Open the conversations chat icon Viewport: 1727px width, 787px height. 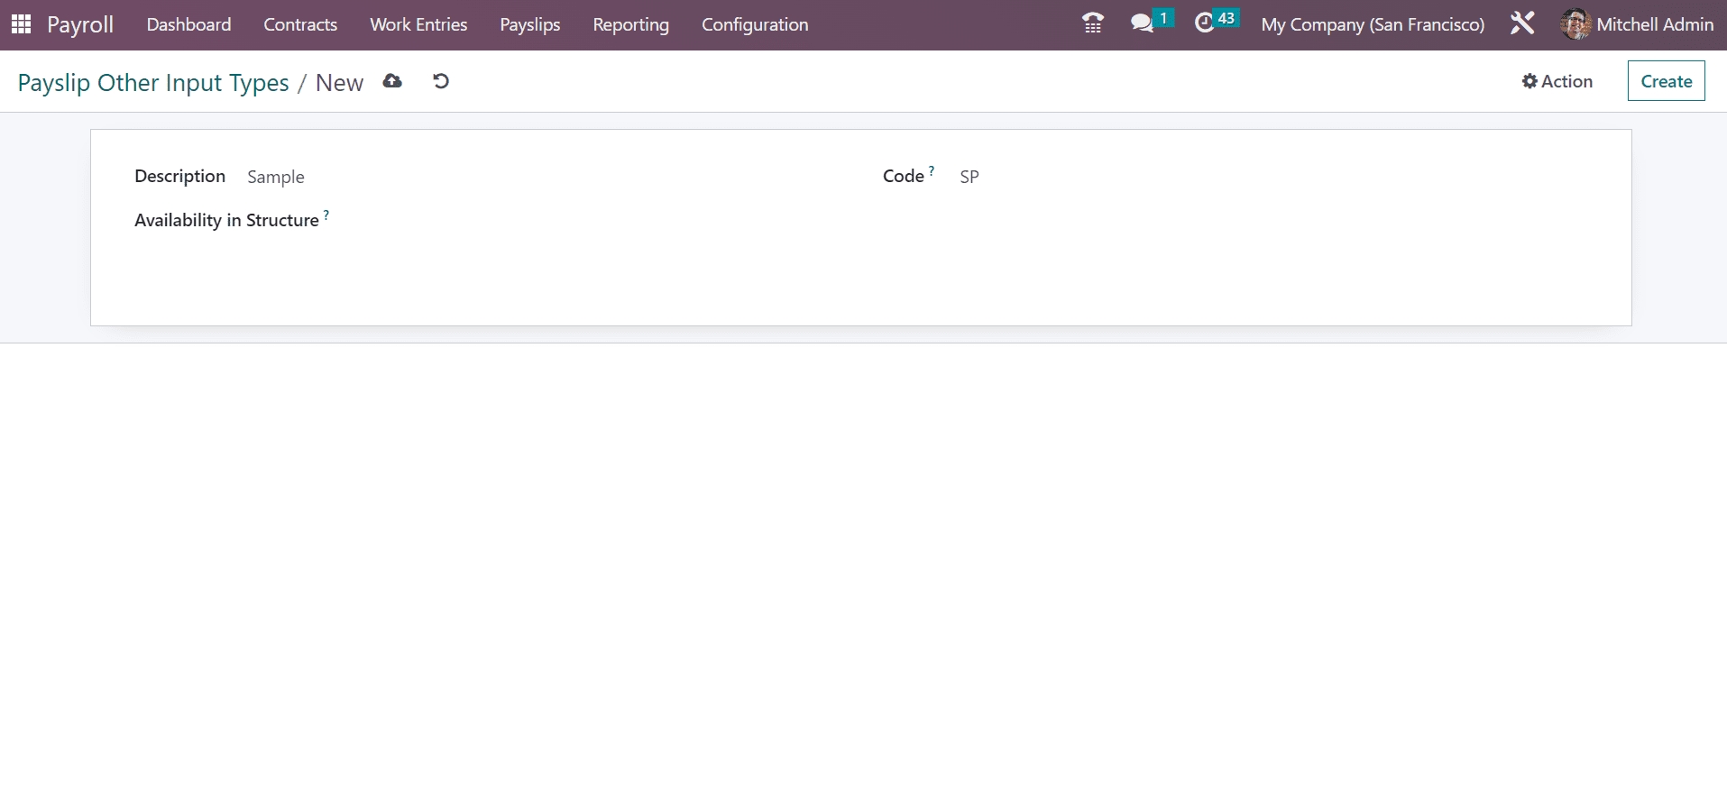pos(1142,23)
